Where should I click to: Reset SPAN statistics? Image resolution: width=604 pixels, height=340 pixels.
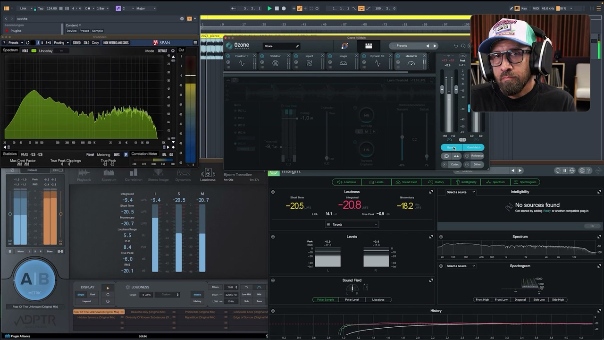point(90,154)
